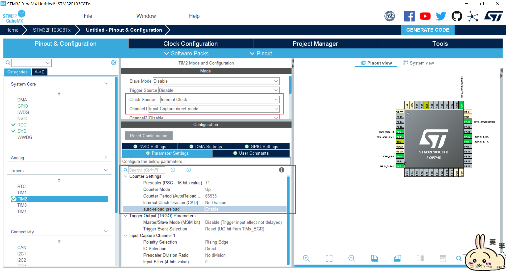Open the ST Facebook page icon

tap(409, 16)
